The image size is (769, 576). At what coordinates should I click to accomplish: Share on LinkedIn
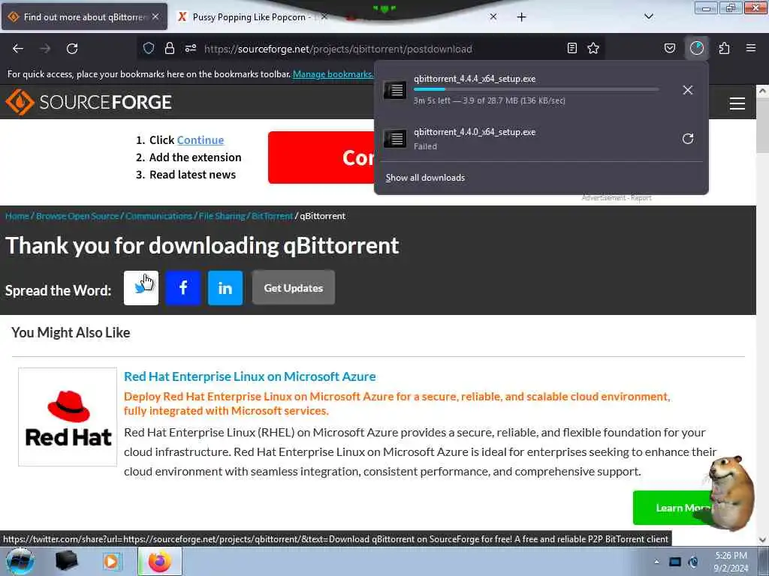coord(225,288)
